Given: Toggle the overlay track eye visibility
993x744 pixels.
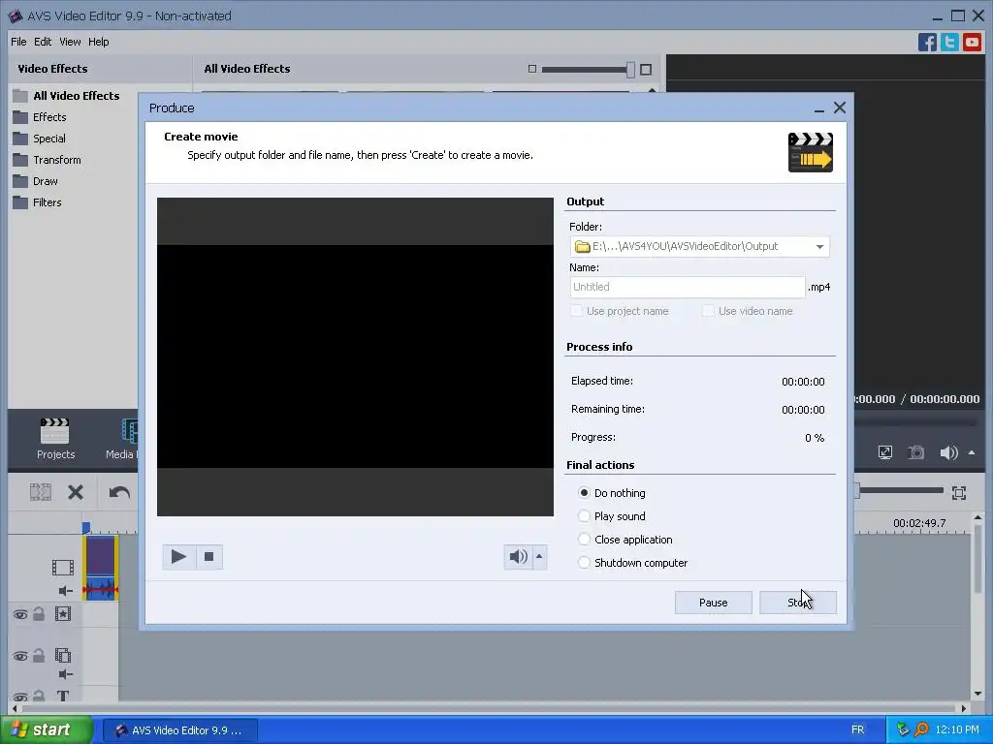Looking at the screenshot, I should pos(20,656).
